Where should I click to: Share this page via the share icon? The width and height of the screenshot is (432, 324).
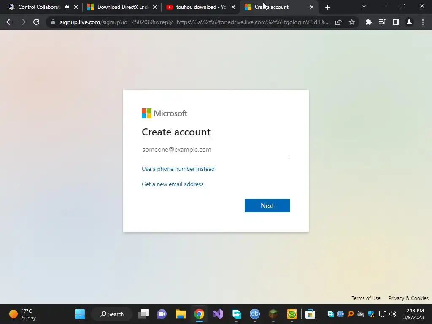click(x=338, y=22)
